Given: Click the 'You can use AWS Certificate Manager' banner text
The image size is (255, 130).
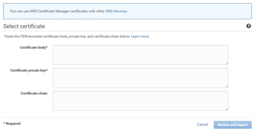Looking at the screenshot, I should 57,11.
